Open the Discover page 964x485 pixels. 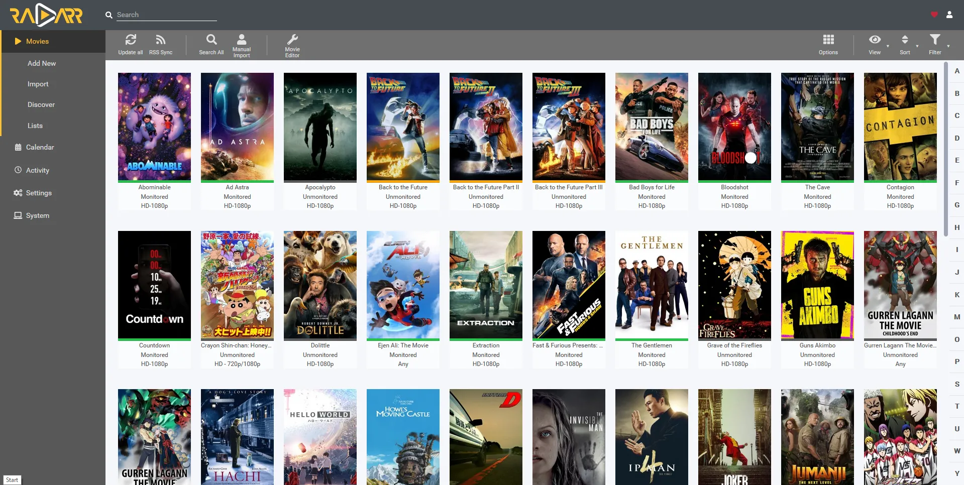41,104
